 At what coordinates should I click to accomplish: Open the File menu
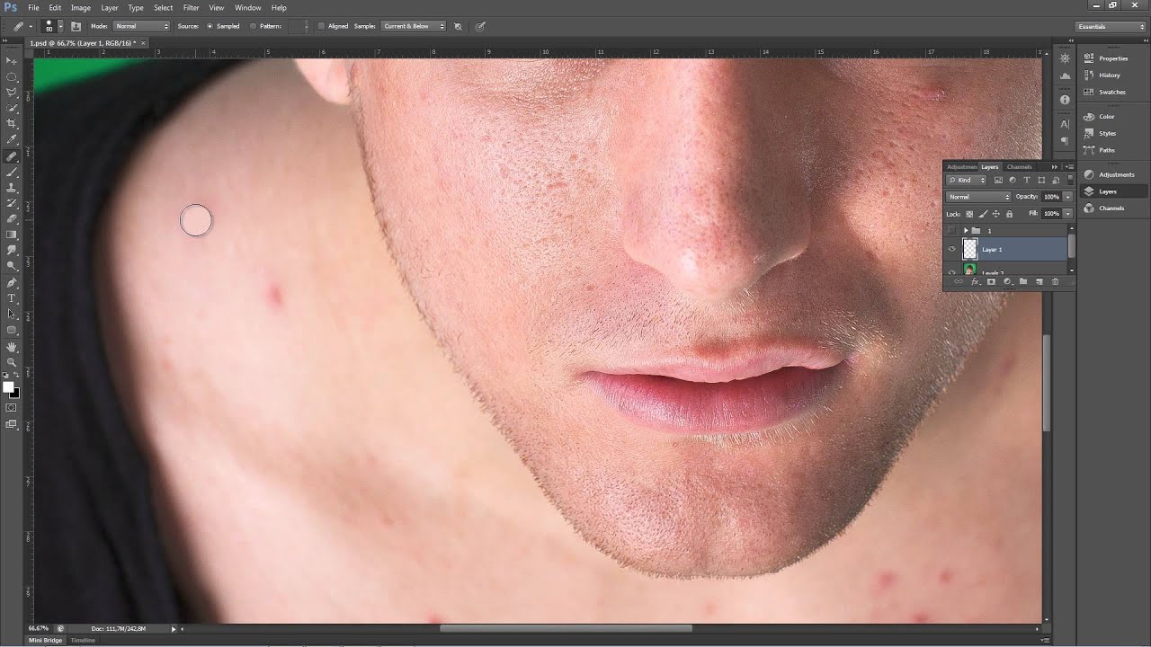33,7
